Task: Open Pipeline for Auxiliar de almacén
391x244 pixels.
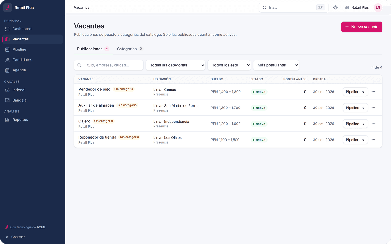Action: 355,108
